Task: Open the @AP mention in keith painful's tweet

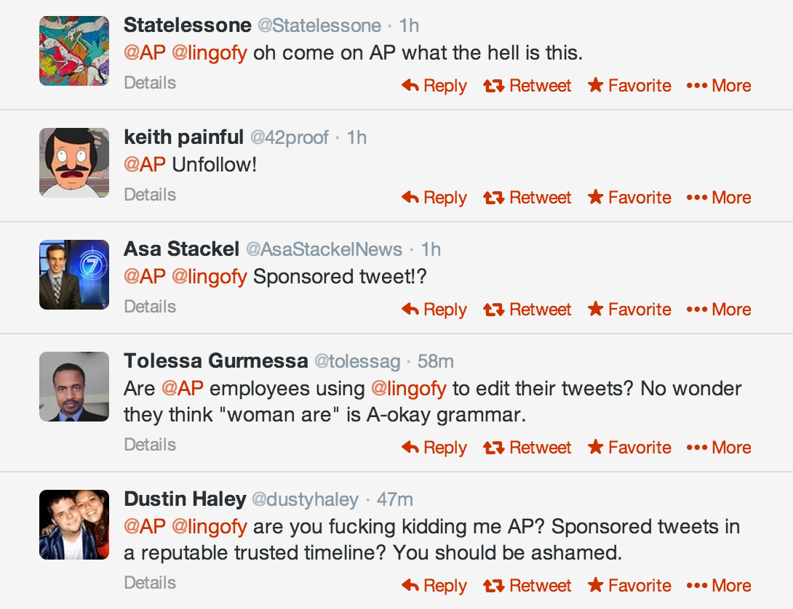Action: pos(145,164)
